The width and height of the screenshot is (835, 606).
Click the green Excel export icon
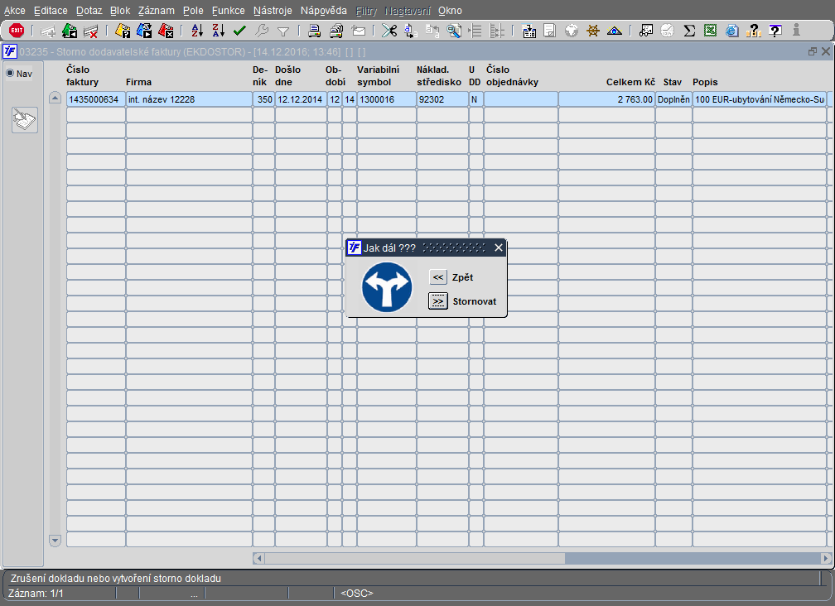pos(710,31)
